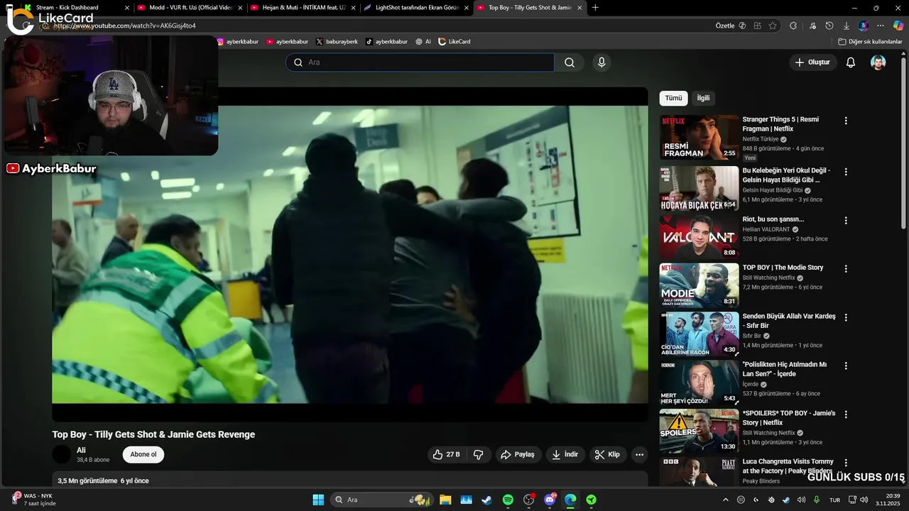Open Stranger Things 5 Resmi Fragman thumbnail

(699, 138)
